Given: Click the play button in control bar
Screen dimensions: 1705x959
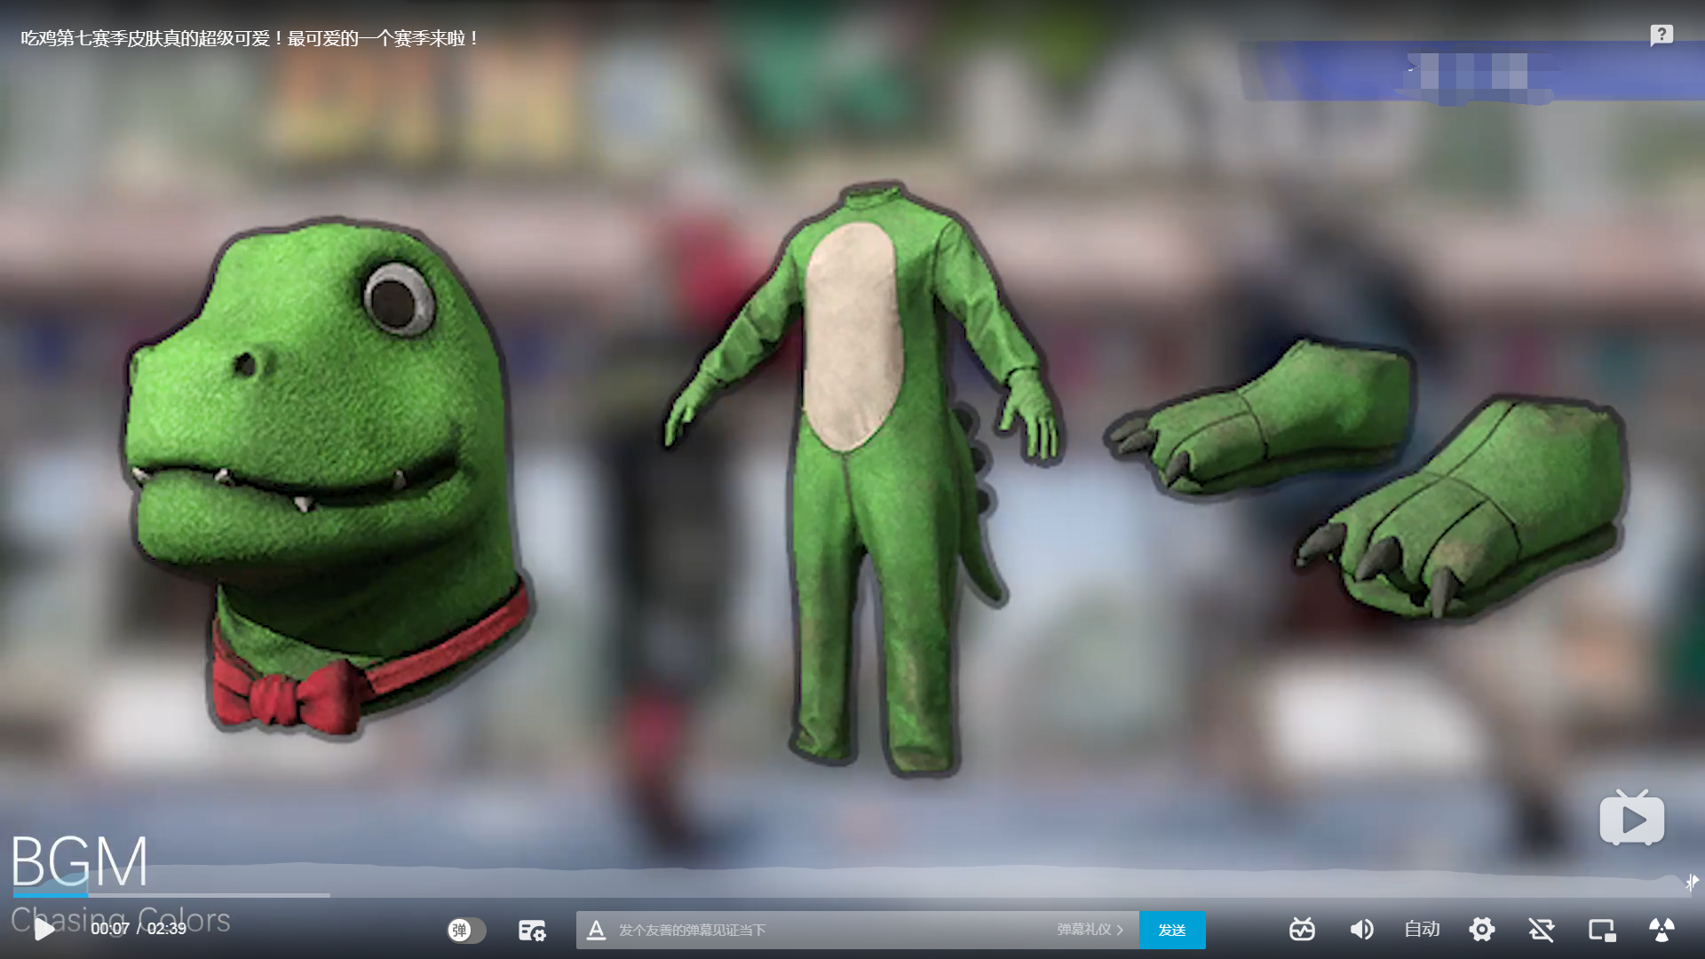Looking at the screenshot, I should pyautogui.click(x=44, y=930).
